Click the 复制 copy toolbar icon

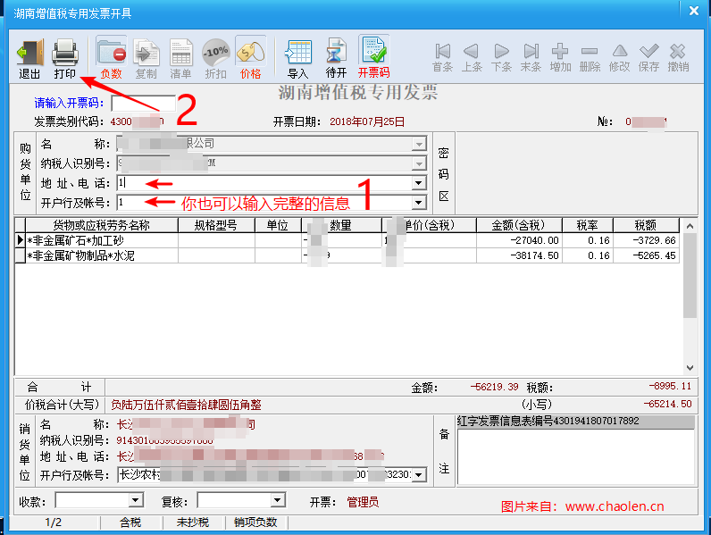pyautogui.click(x=146, y=57)
